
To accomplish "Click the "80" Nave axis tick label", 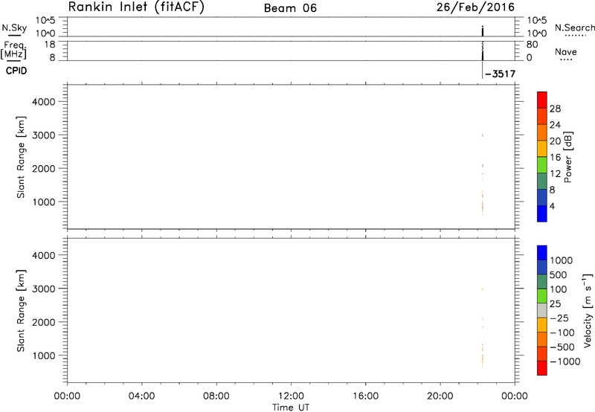I will click(532, 45).
